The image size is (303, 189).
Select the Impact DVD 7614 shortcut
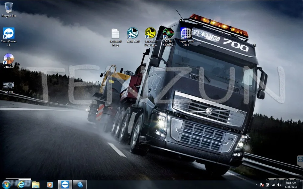[186, 37]
